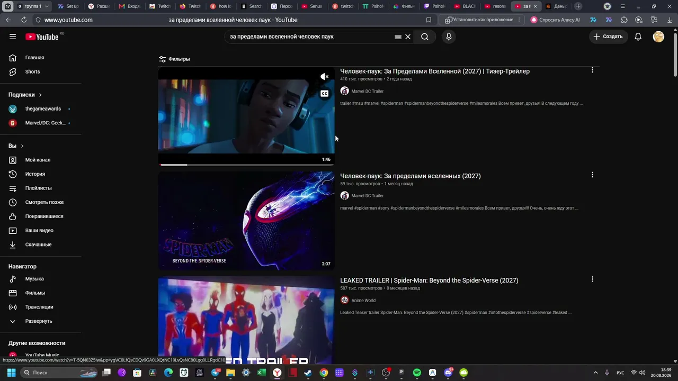Switch to the Set up browser tab
The width and height of the screenshot is (678, 381).
point(68,6)
